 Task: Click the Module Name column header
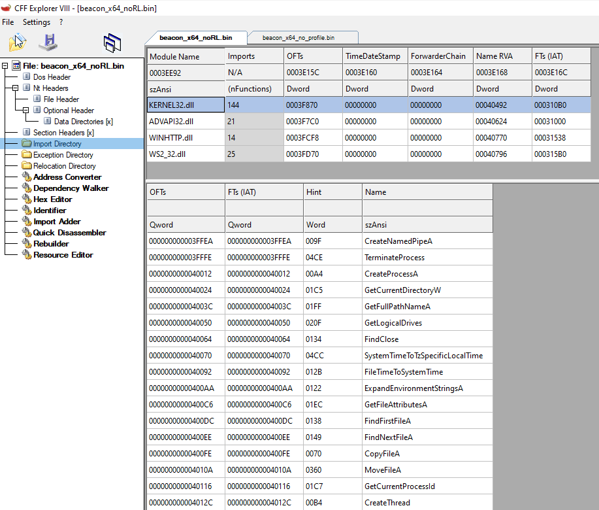point(186,56)
